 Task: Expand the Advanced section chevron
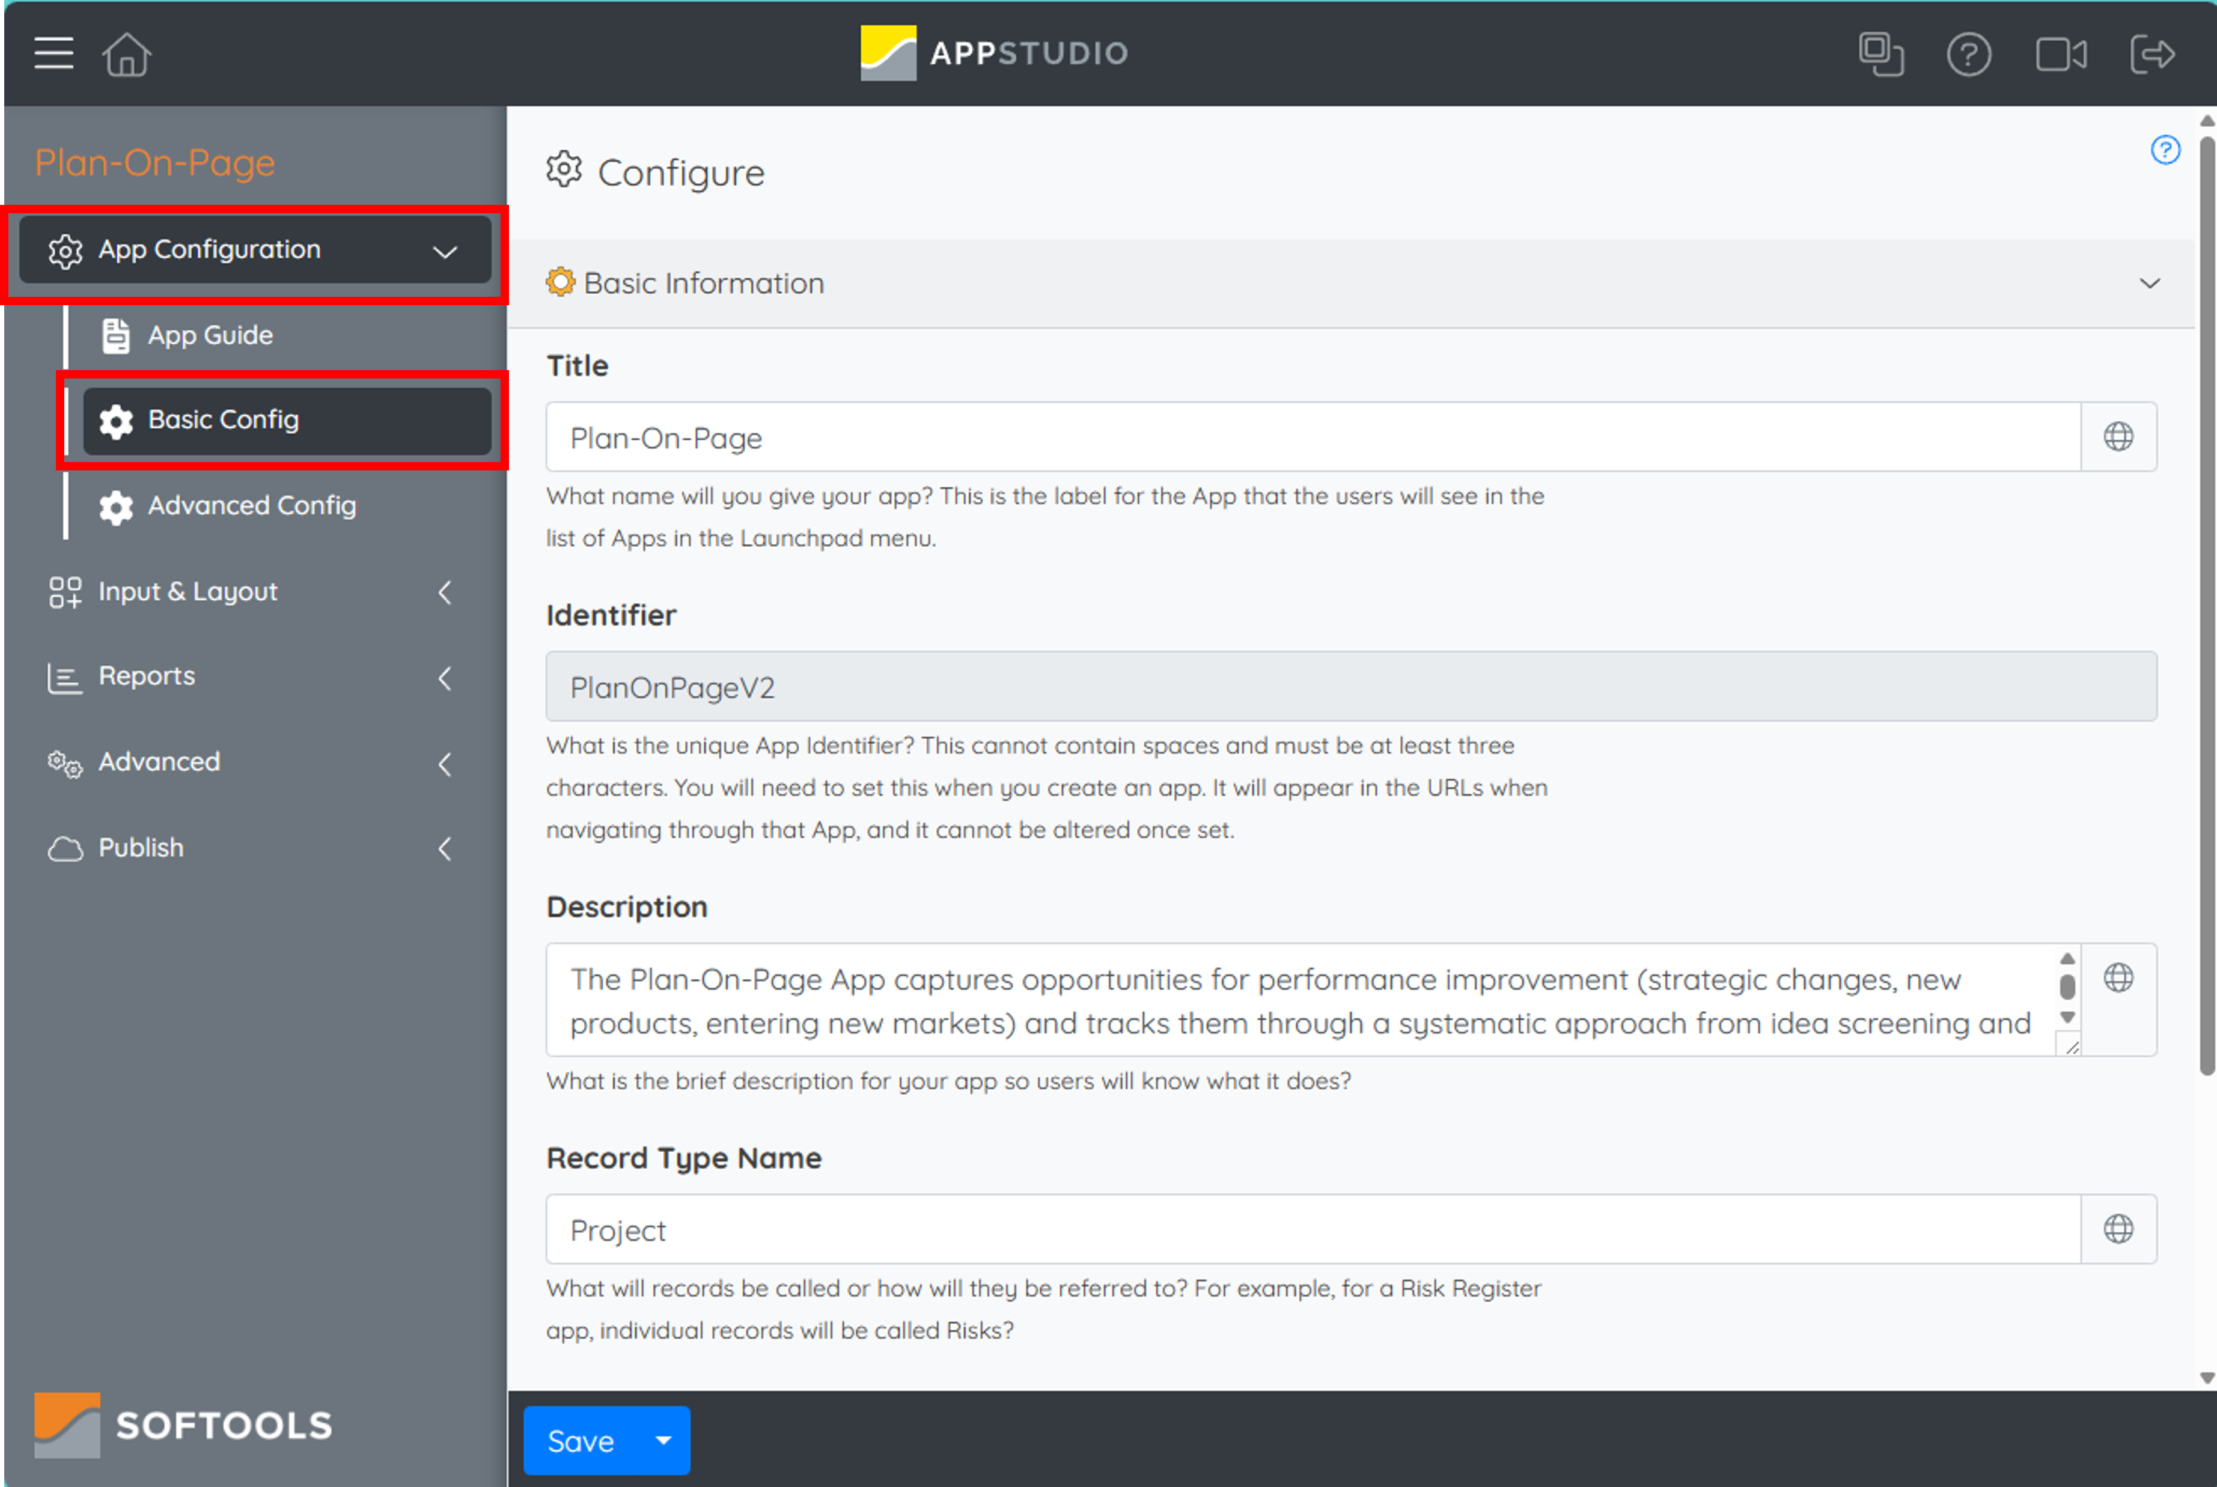click(x=445, y=764)
